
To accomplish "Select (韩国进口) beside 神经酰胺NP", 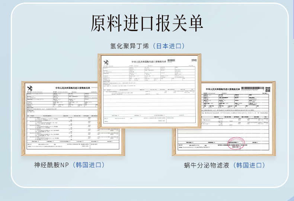I will pos(88,165).
